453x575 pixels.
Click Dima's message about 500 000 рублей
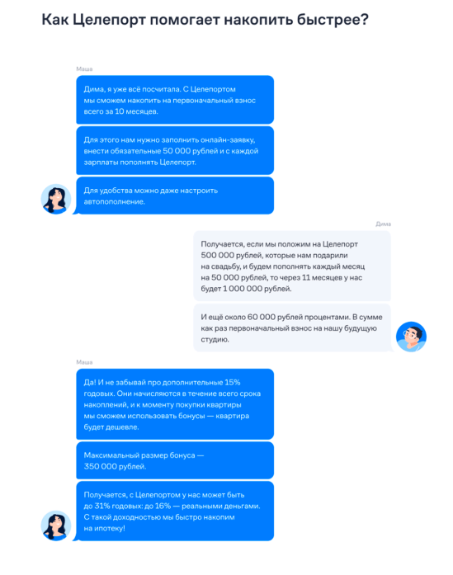tap(292, 266)
